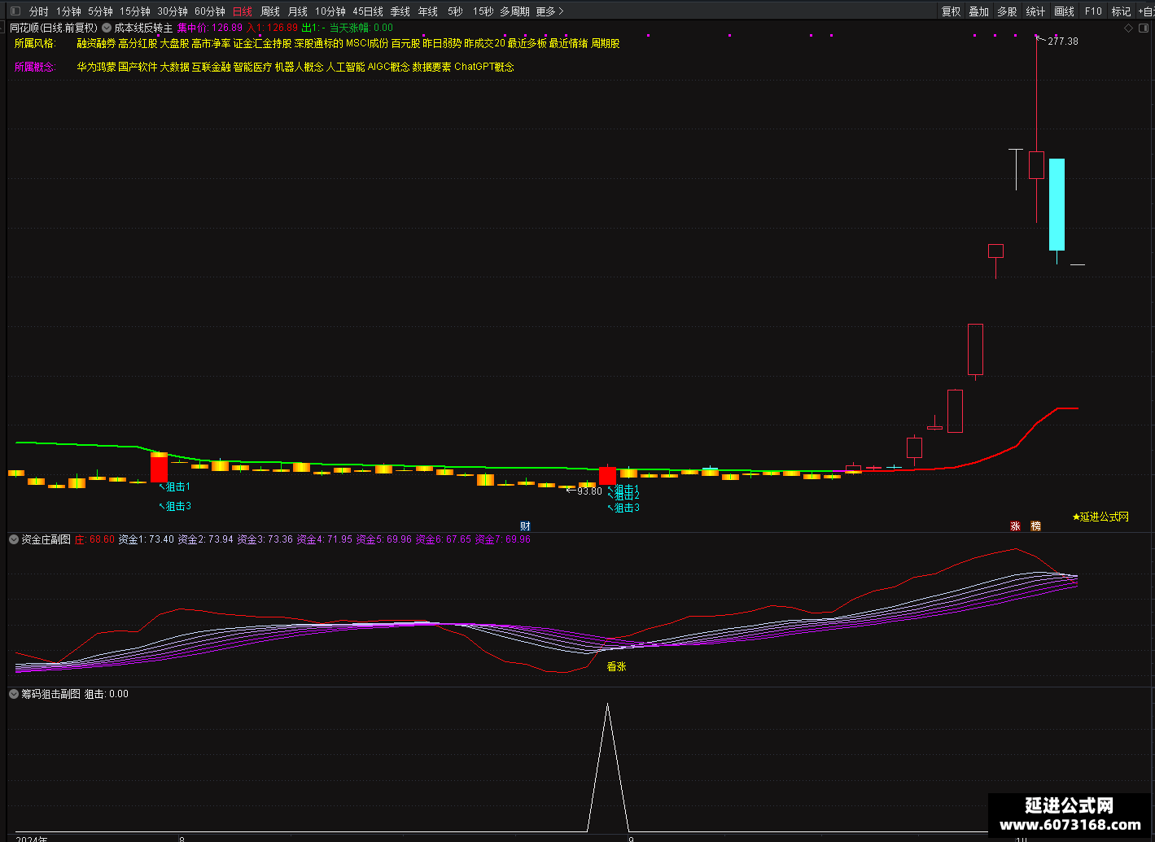Expand the 资金庄副图 indicator dropdown

pyautogui.click(x=14, y=539)
